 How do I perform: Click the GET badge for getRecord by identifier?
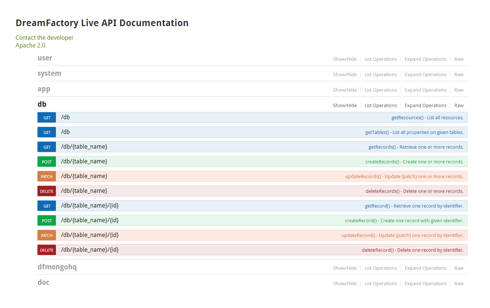click(x=46, y=205)
